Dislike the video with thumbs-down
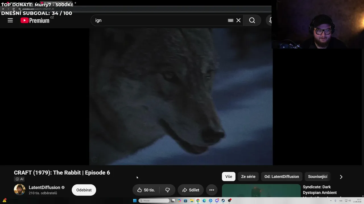This screenshot has width=364, height=204. [x=167, y=190]
